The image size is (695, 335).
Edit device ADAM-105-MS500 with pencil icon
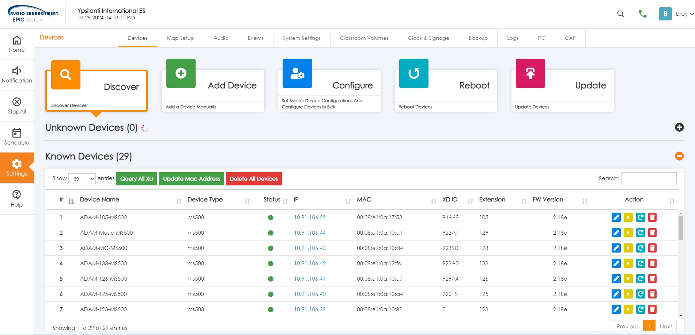(616, 217)
